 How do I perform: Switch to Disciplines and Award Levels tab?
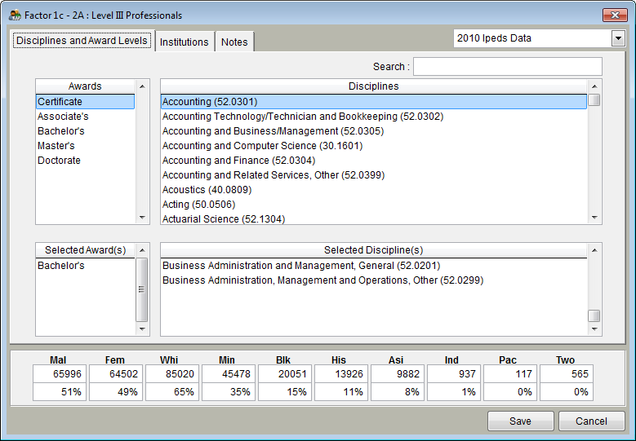coord(82,41)
